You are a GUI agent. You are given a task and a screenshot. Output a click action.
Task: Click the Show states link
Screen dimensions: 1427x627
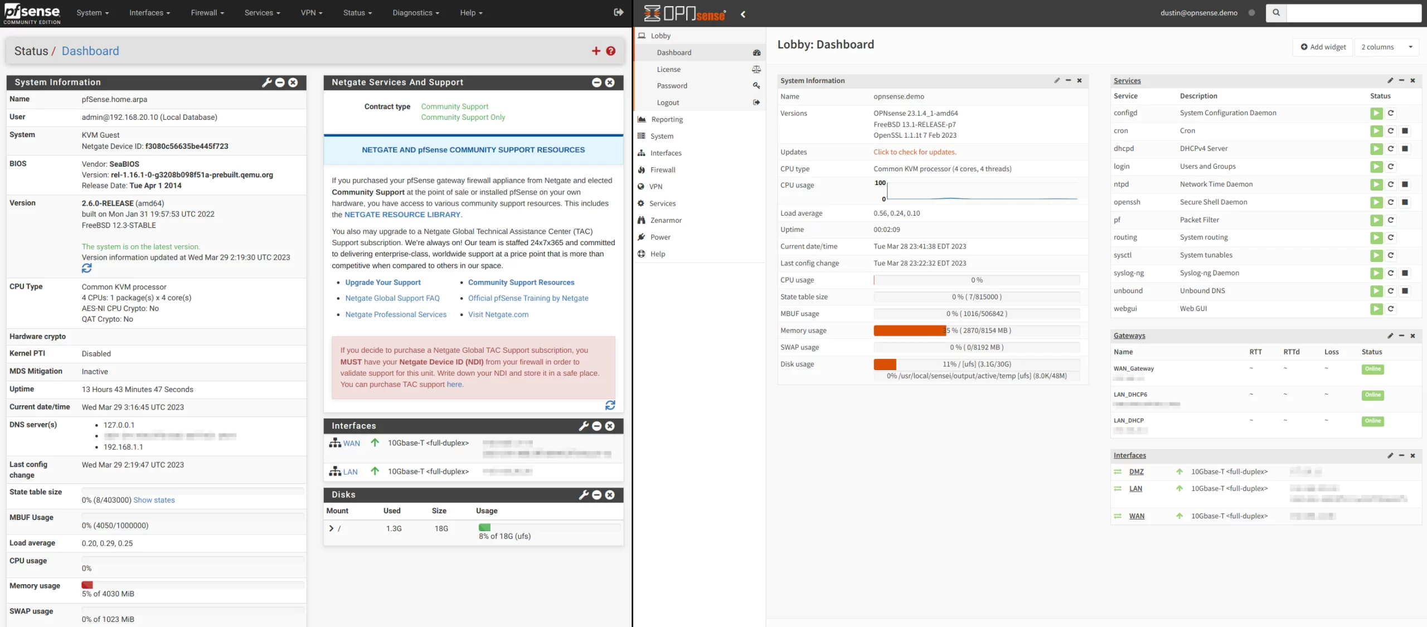click(x=154, y=500)
